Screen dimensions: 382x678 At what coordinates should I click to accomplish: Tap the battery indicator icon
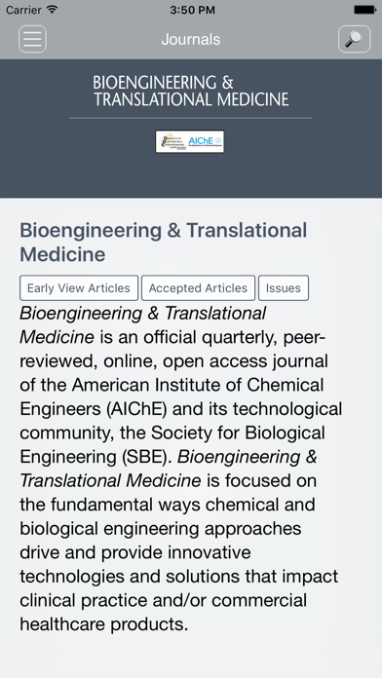pos(364,10)
